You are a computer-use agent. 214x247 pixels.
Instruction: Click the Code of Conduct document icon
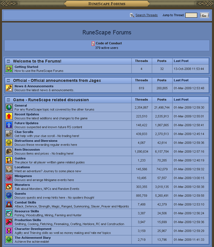(93, 44)
